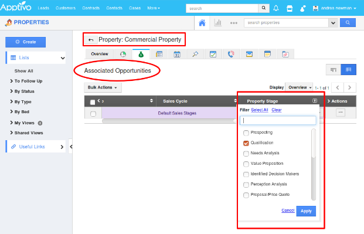The height and width of the screenshot is (234, 364).
Task: Open the Contracts menu
Action: tap(91, 8)
